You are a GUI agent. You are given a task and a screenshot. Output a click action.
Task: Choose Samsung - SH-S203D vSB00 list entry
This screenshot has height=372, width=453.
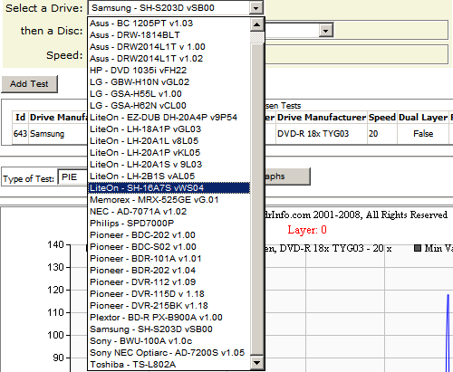(x=169, y=329)
